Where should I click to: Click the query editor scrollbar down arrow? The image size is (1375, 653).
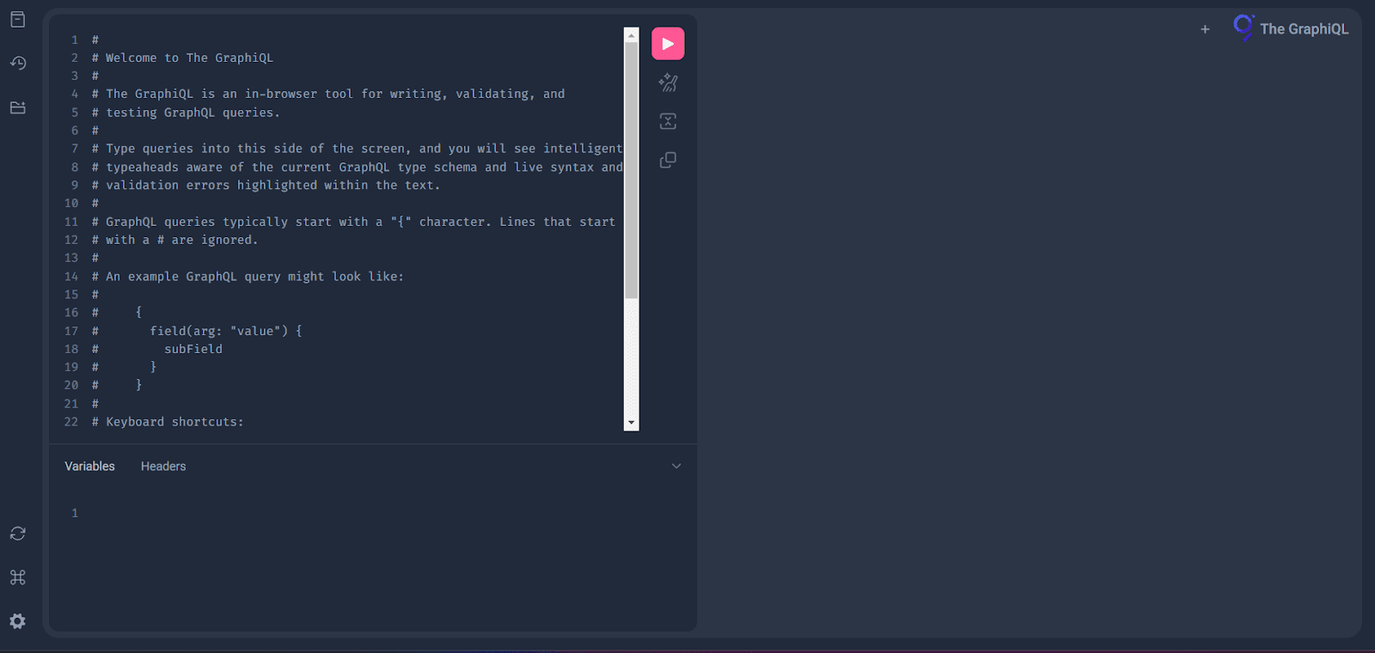pos(632,423)
